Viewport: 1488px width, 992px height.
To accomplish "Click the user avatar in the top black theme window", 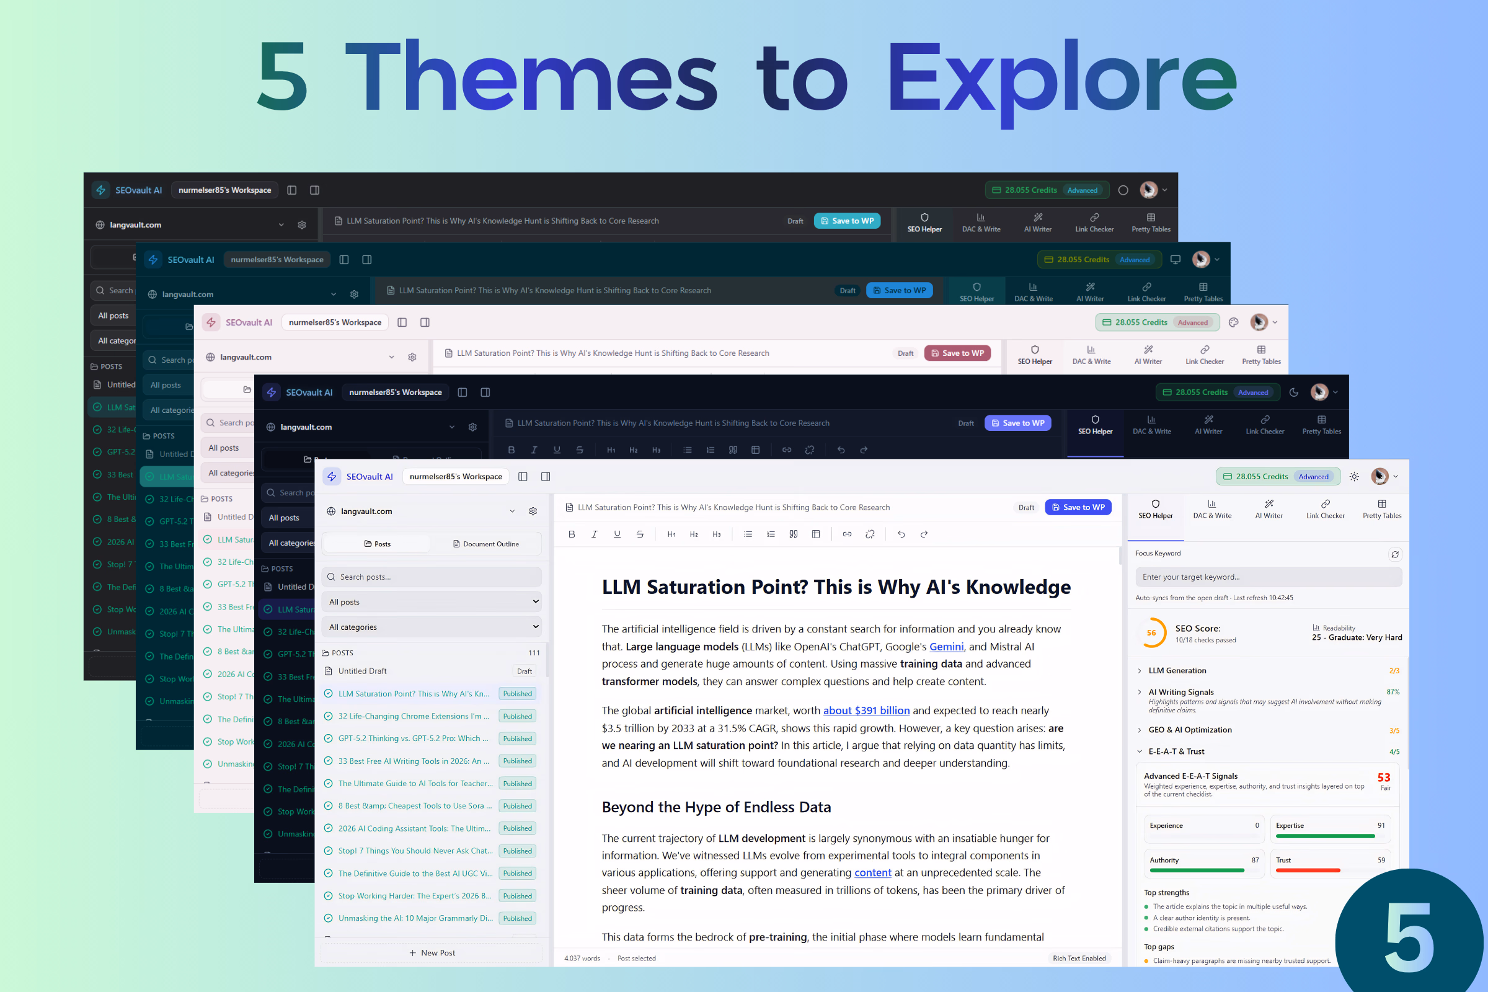I will (1148, 190).
